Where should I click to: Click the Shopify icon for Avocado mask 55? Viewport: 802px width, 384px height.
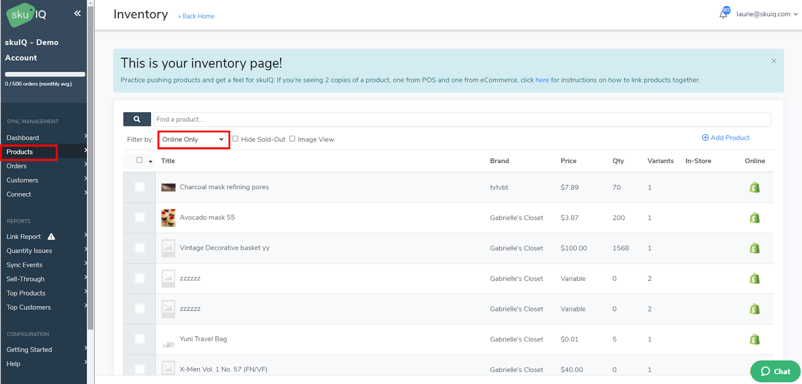(x=754, y=218)
